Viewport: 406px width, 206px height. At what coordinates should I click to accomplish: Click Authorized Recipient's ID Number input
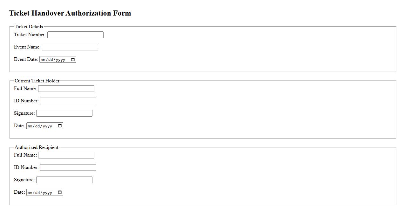tap(68, 167)
